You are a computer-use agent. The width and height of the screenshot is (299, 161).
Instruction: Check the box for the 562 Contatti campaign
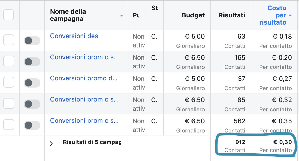[x=8, y=125]
